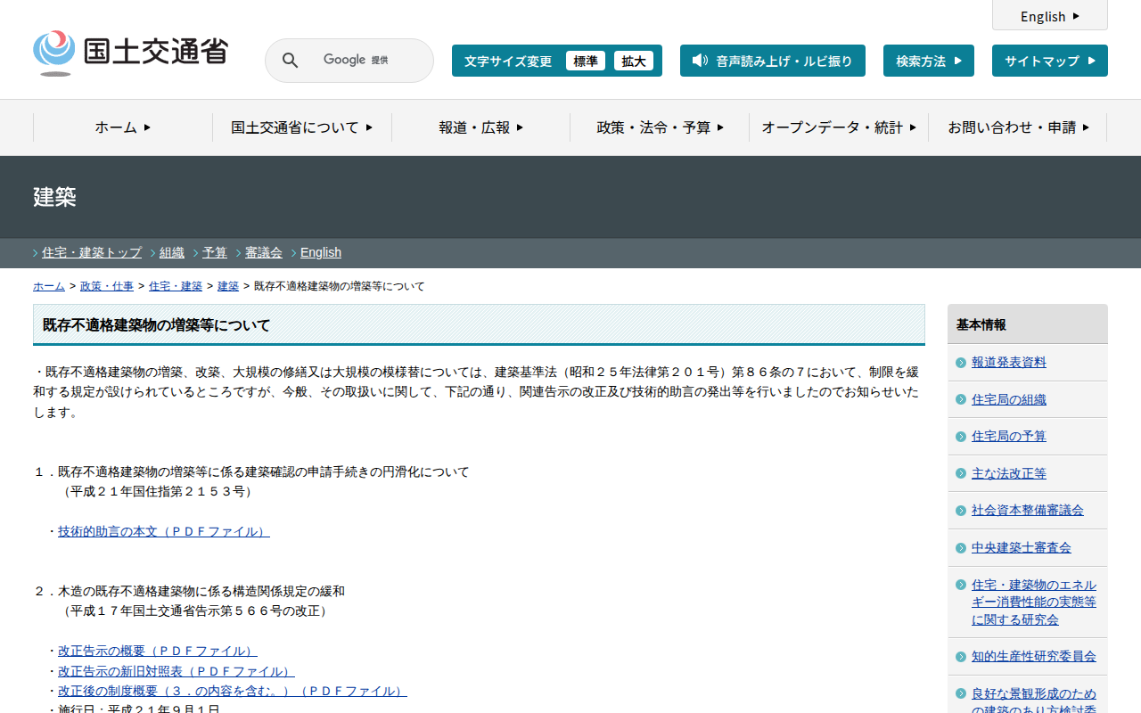1141x713 pixels.
Task: Click the 住宅・建築 breadcrumb link
Action: (176, 286)
